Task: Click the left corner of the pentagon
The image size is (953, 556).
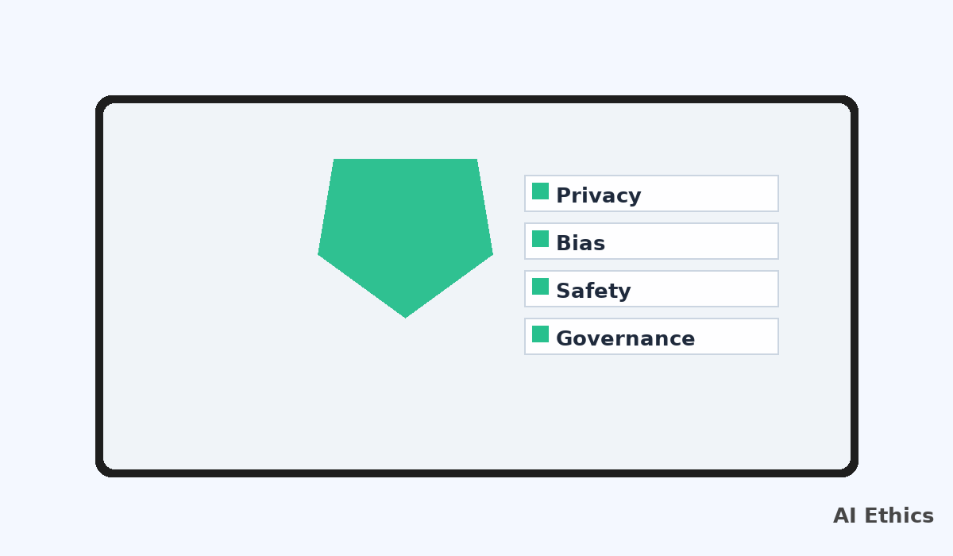Action: [x=322, y=253]
